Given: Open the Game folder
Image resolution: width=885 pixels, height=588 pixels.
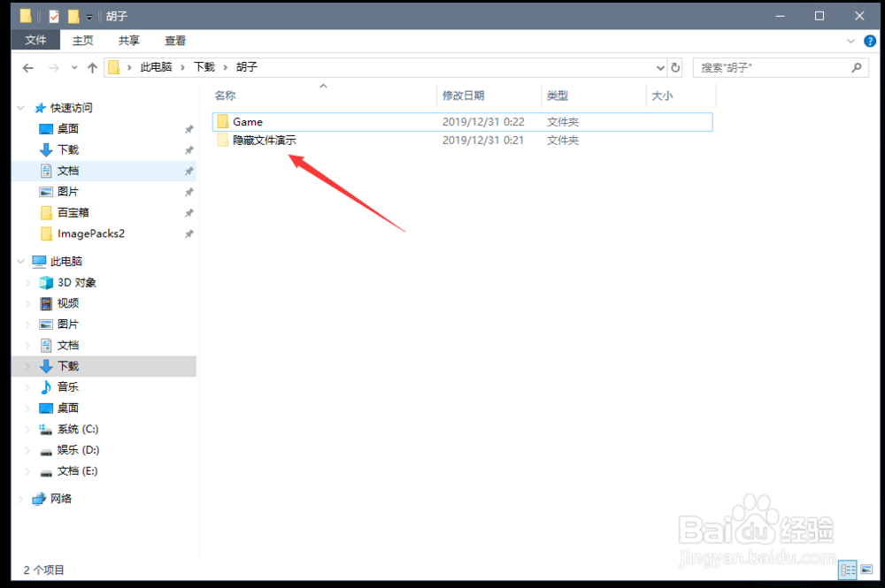Looking at the screenshot, I should [x=246, y=121].
